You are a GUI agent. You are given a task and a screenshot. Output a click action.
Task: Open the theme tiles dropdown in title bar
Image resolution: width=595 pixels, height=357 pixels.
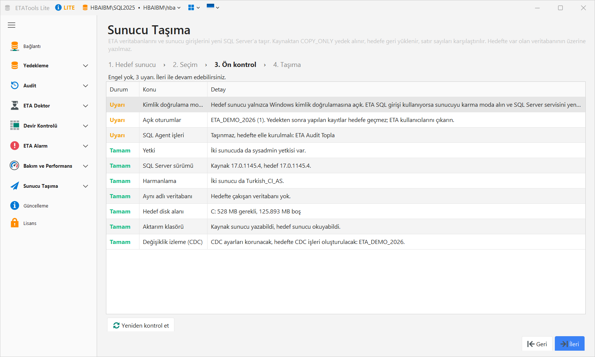tap(194, 7)
